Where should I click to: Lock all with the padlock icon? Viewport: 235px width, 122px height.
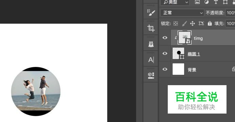(210, 23)
